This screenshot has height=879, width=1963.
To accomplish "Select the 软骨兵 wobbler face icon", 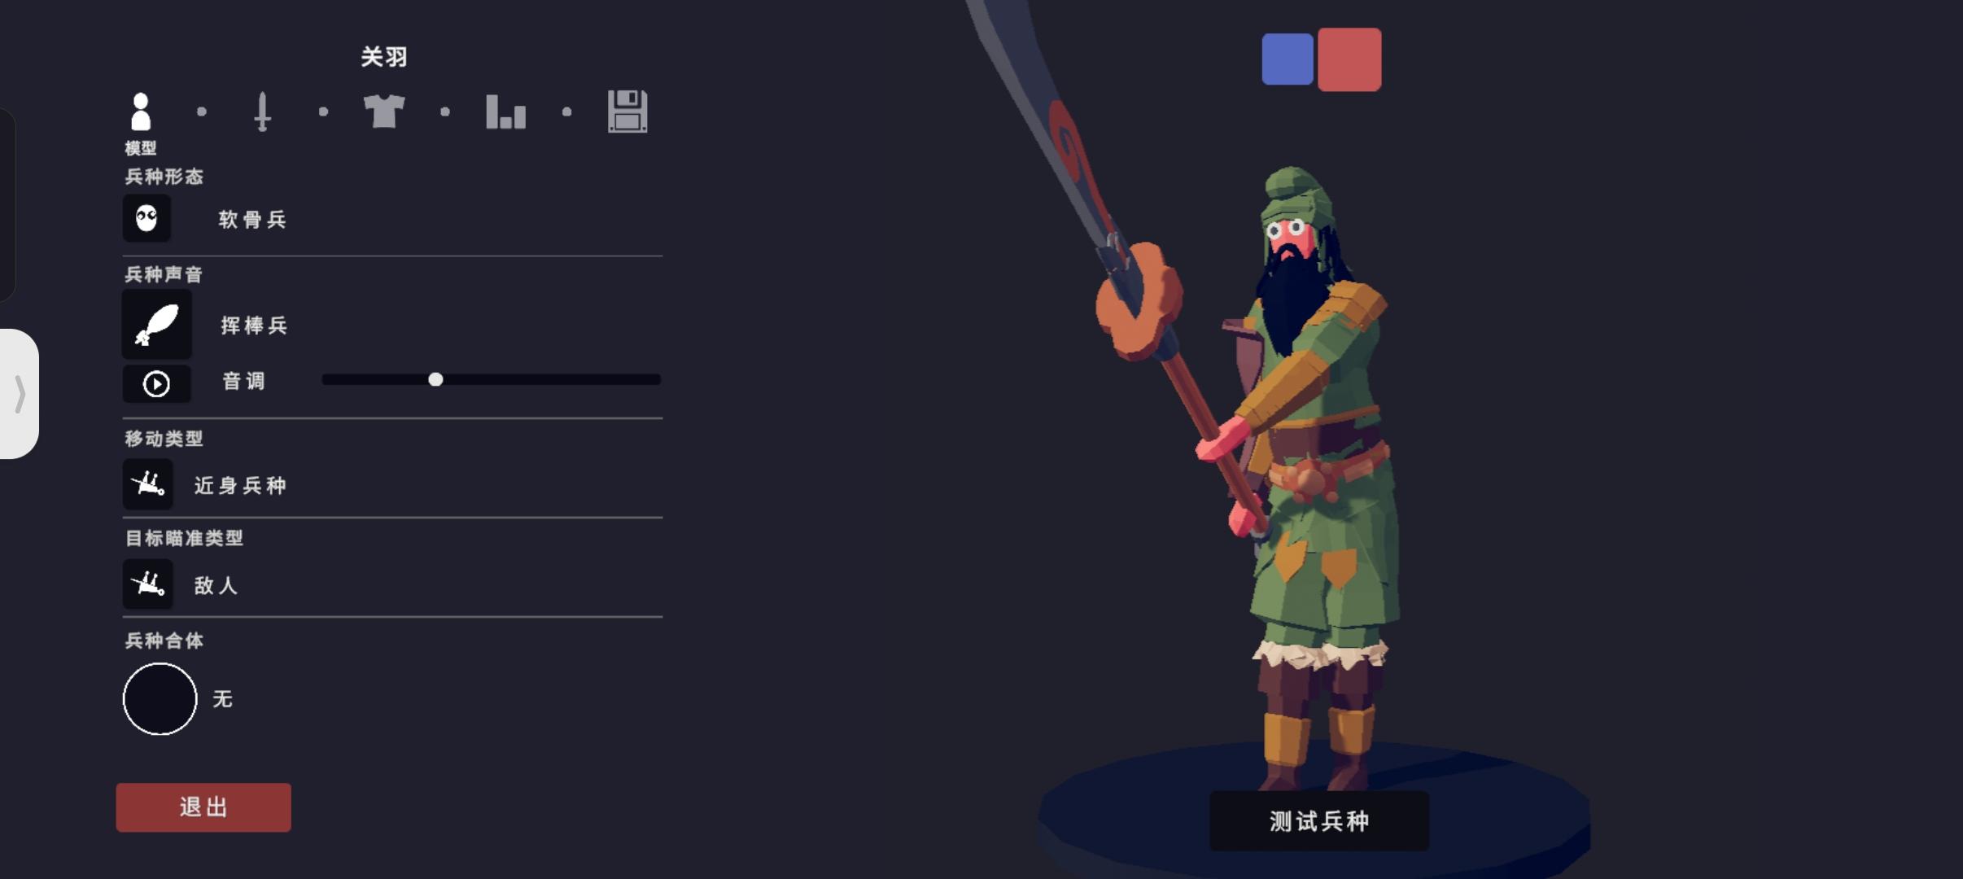I will tap(146, 218).
